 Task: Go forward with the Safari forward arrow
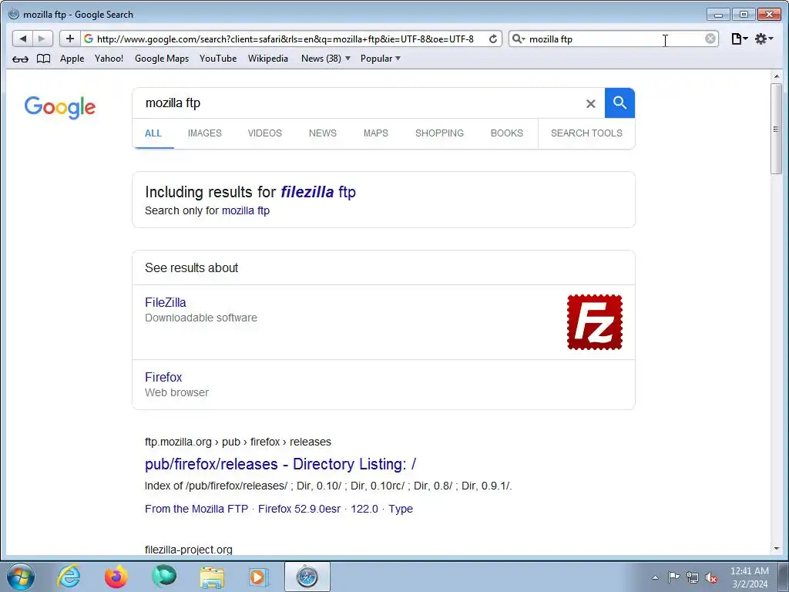point(42,39)
